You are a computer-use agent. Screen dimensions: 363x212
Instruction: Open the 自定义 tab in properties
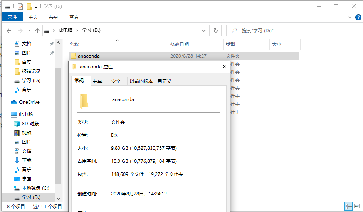pos(165,81)
